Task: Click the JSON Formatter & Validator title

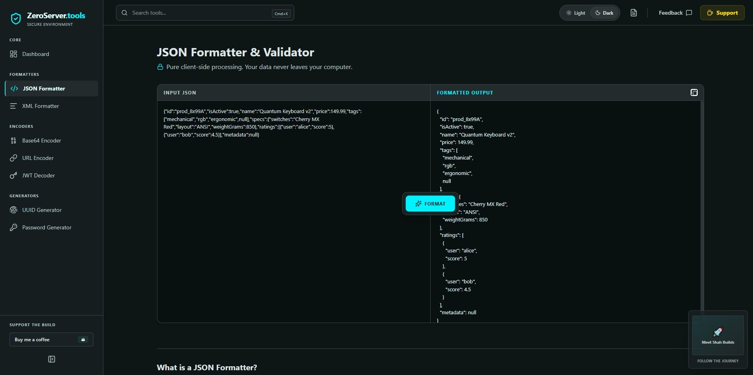Action: [235, 52]
